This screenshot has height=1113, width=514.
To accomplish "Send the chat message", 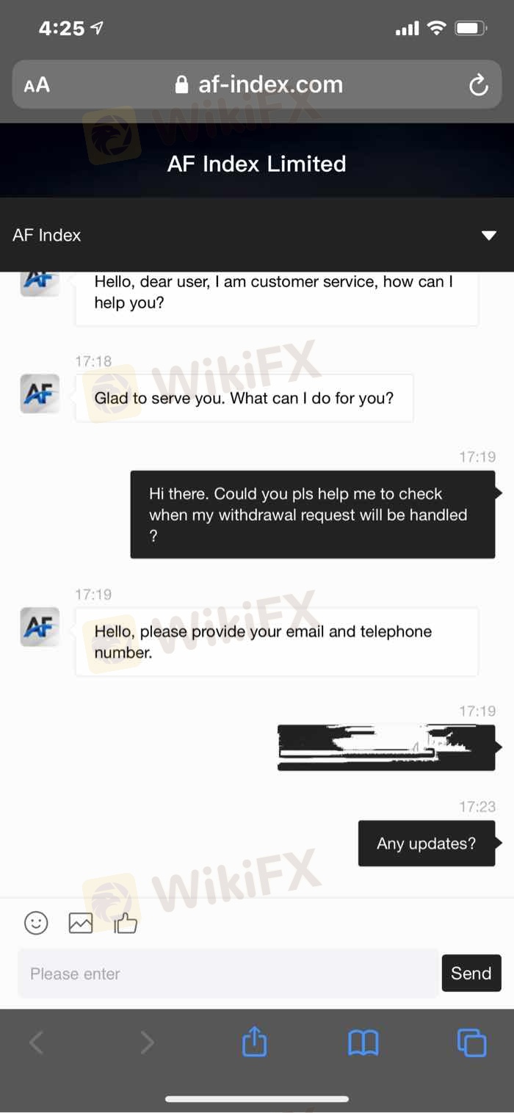I will tap(471, 974).
